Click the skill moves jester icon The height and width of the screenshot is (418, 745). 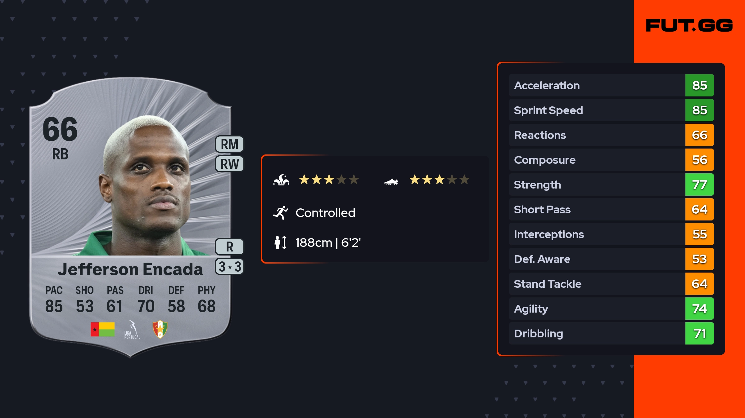pyautogui.click(x=281, y=180)
